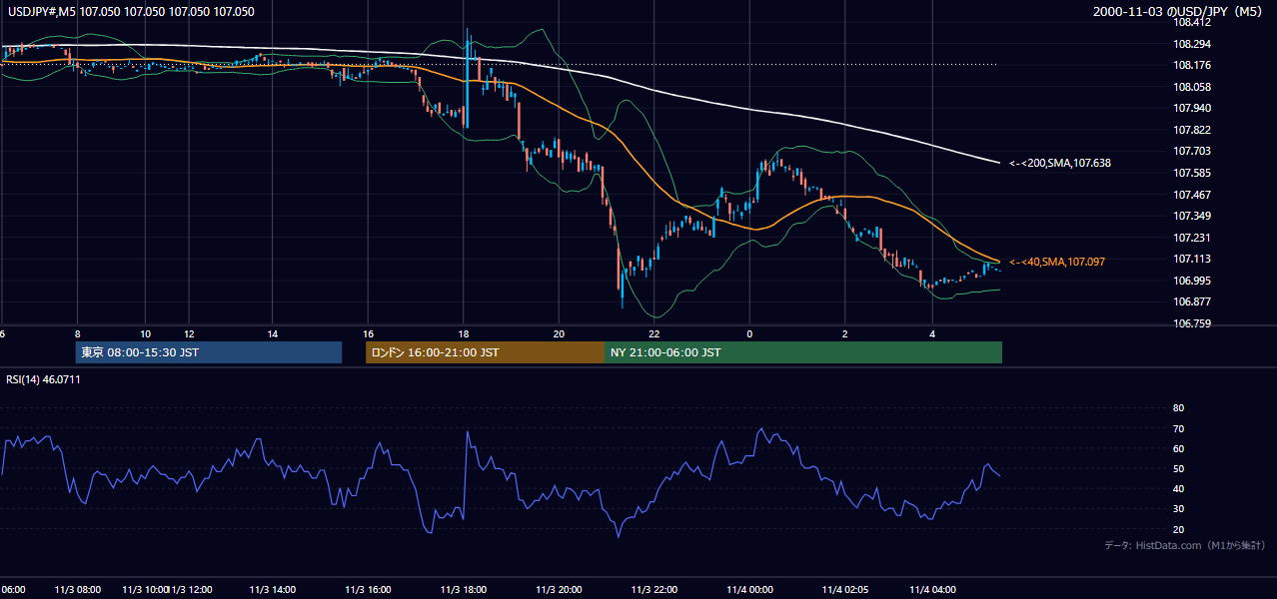1277x599 pixels.
Task: Click hour label 12 under the price chart
Action: pos(188,333)
